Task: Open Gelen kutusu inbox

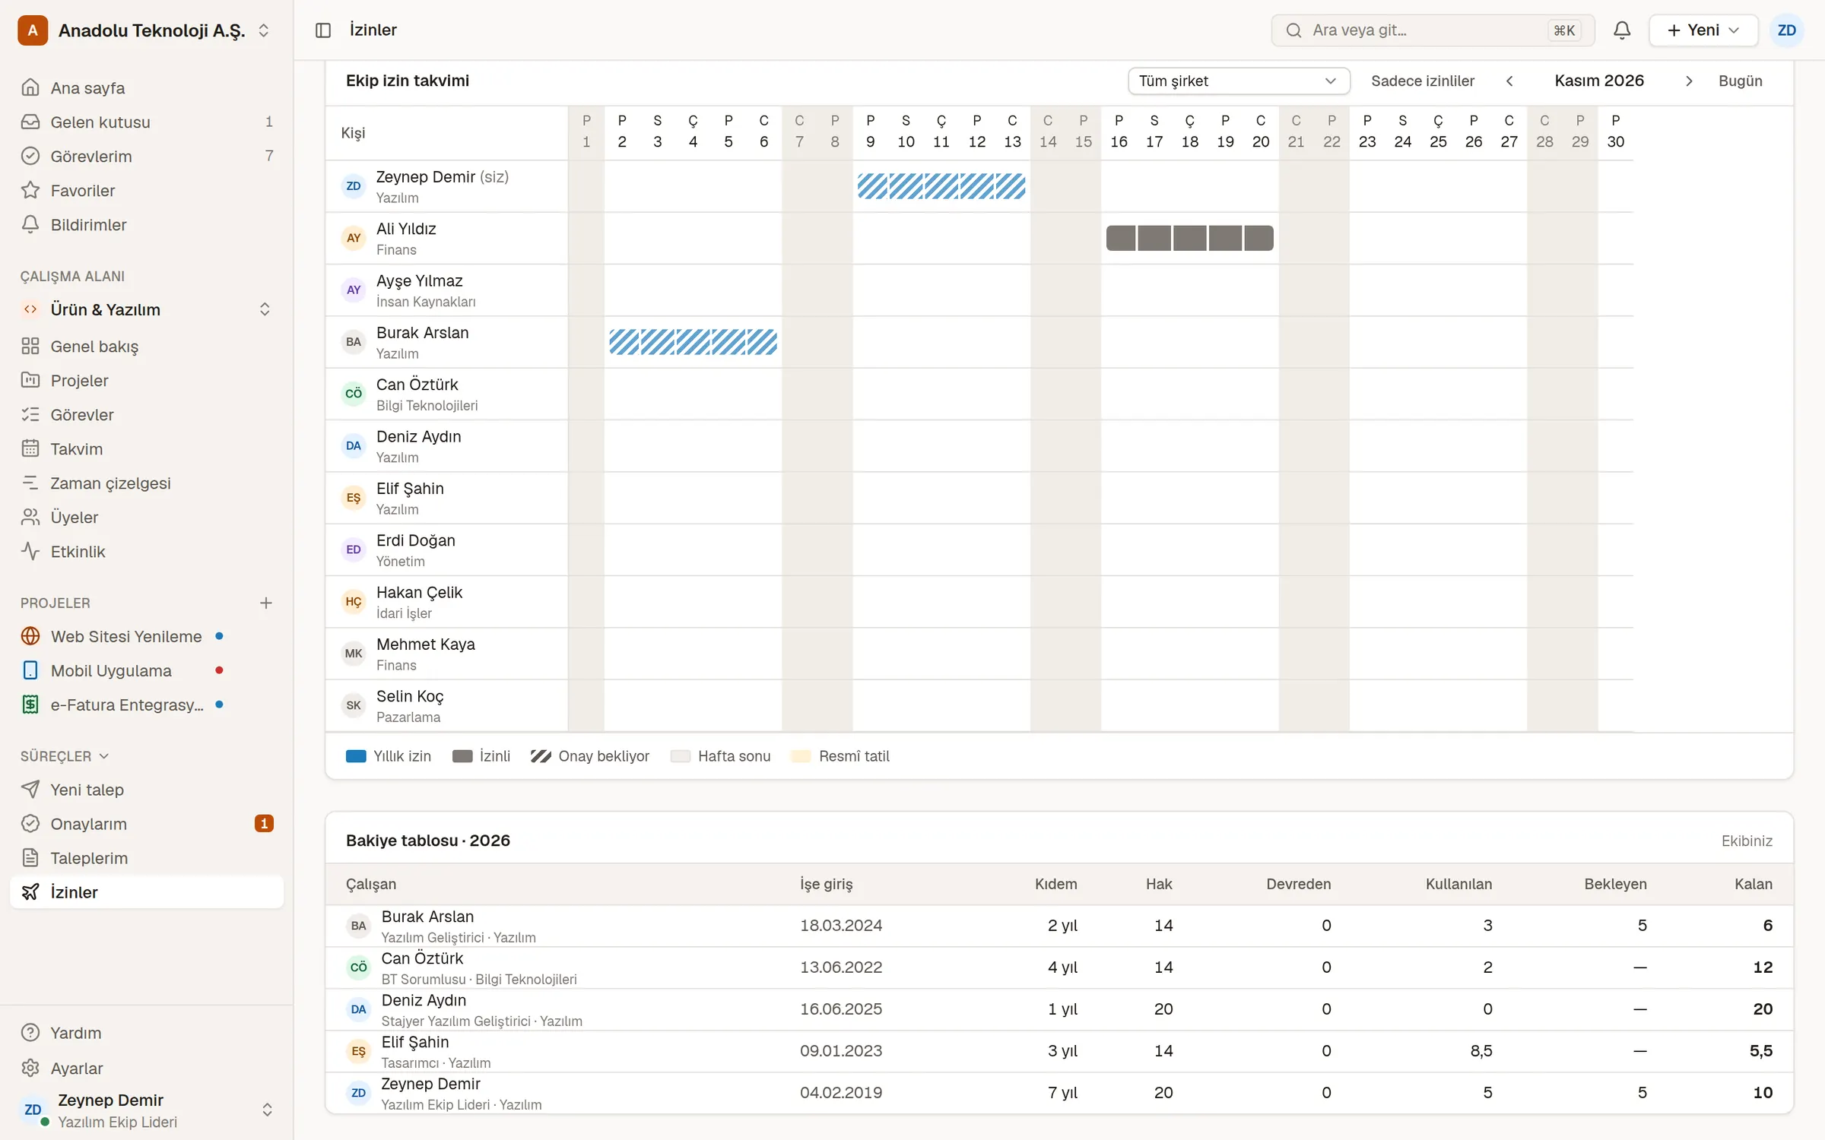Action: tap(147, 122)
